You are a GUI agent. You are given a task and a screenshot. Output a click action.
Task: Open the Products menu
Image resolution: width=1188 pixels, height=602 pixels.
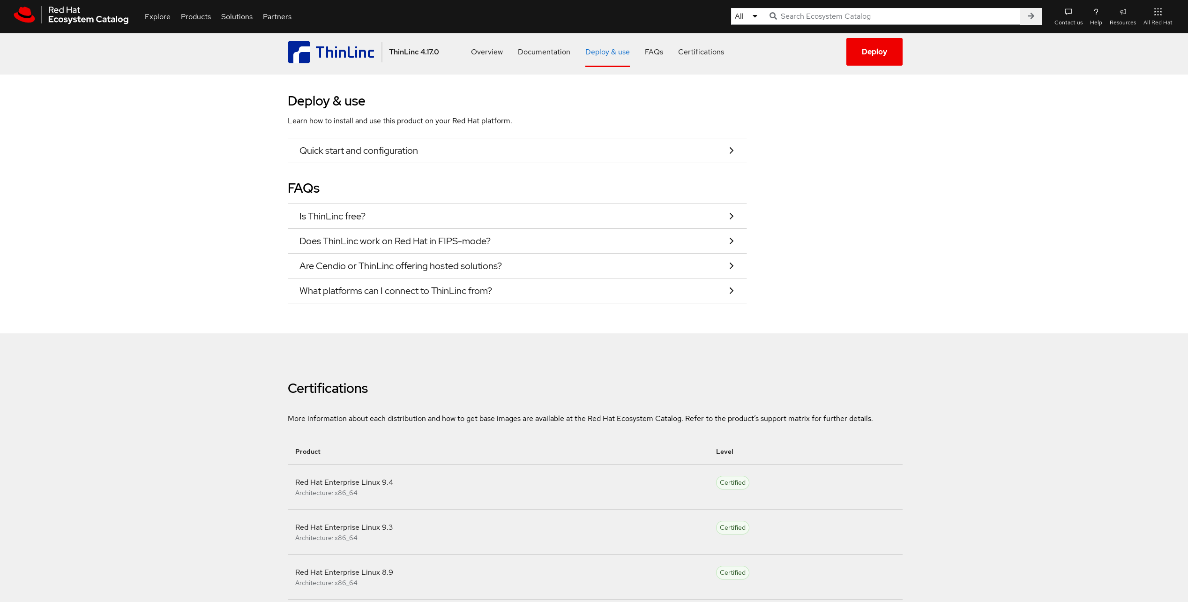pos(196,16)
